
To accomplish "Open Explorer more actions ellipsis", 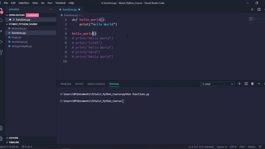I will pos(51,10).
